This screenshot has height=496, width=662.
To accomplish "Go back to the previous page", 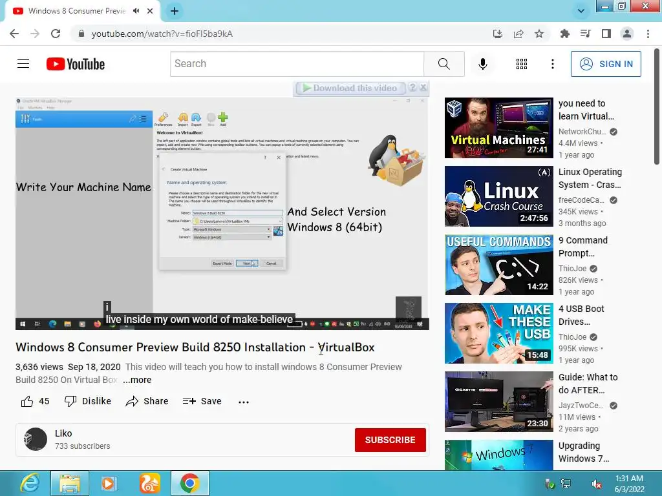I will [x=14, y=34].
